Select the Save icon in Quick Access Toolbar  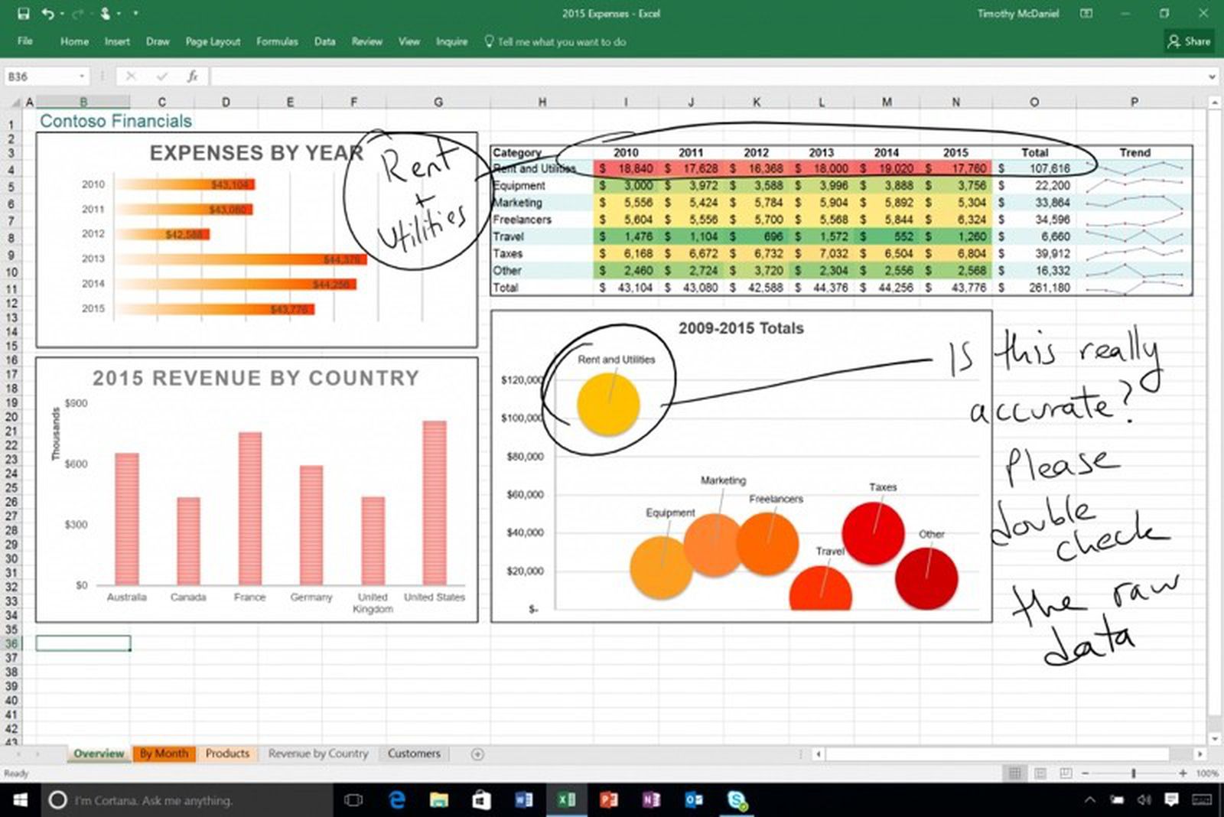[24, 13]
